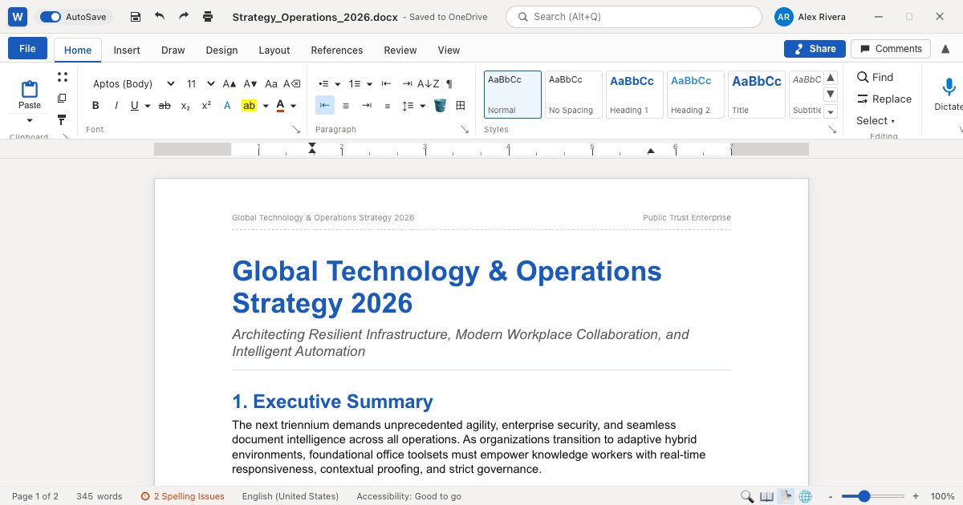Open the File menu
Viewport: 963px width, 505px height.
(27, 48)
